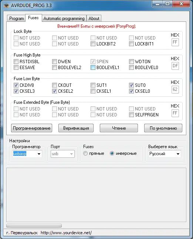Toggle the CKDIV8 fuse checkbox
The image size is (193, 239).
coord(16,85)
